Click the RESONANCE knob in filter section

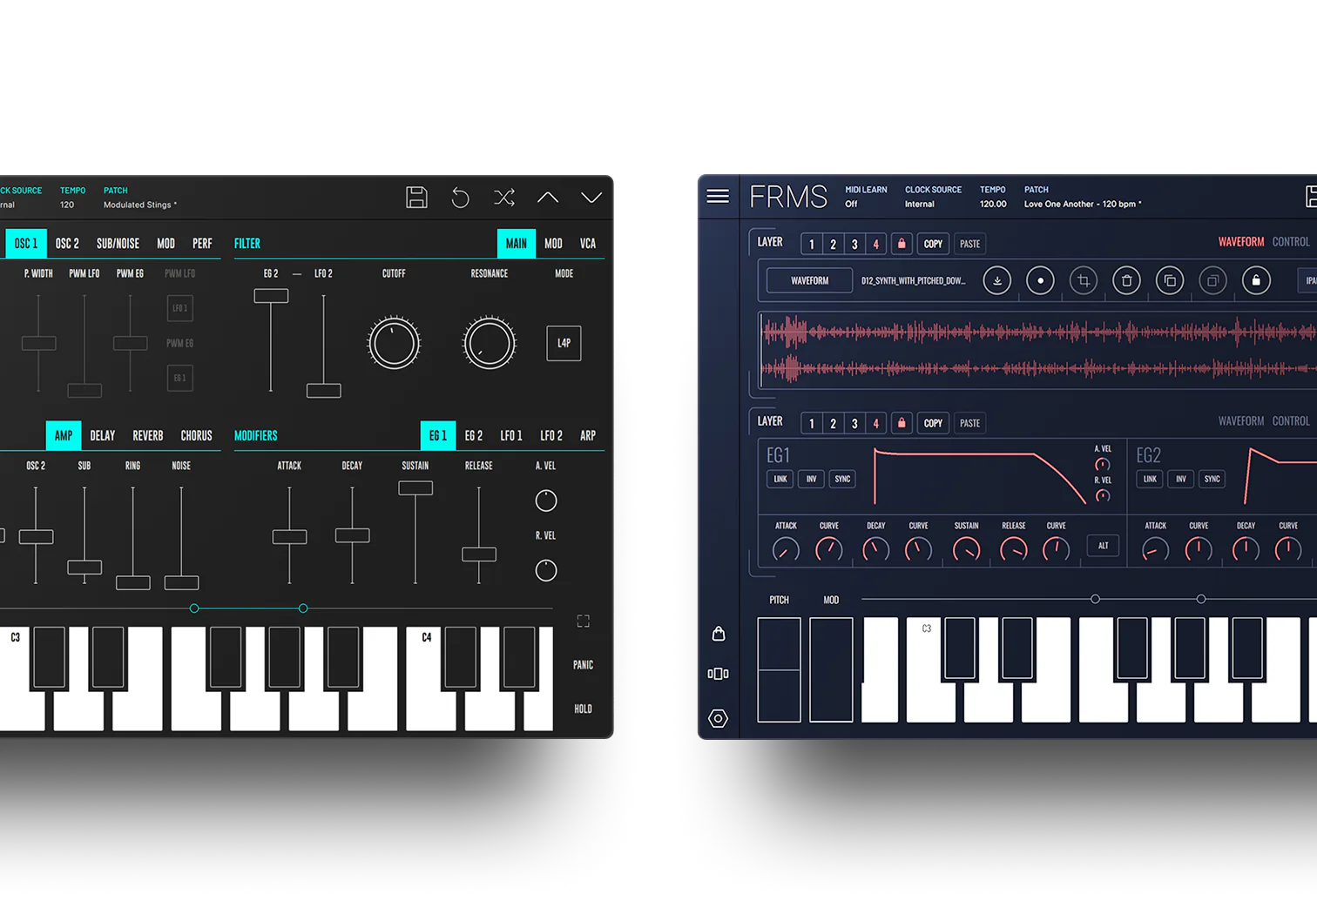click(x=490, y=343)
